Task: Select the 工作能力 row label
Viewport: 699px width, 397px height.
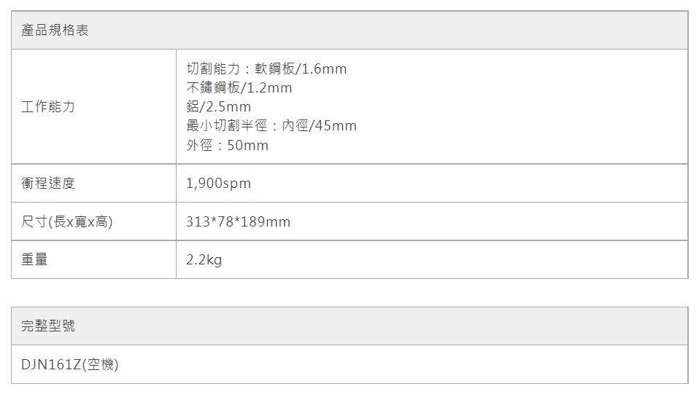Action: tap(48, 107)
